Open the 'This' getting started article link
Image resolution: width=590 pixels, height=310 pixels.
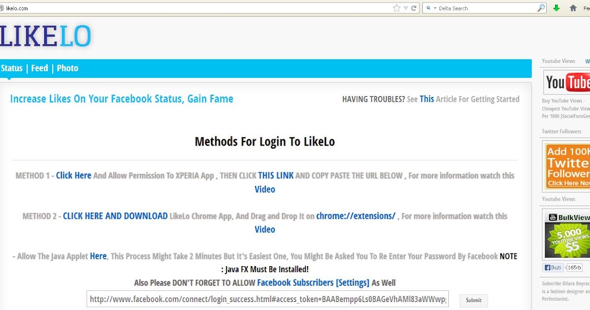(427, 99)
